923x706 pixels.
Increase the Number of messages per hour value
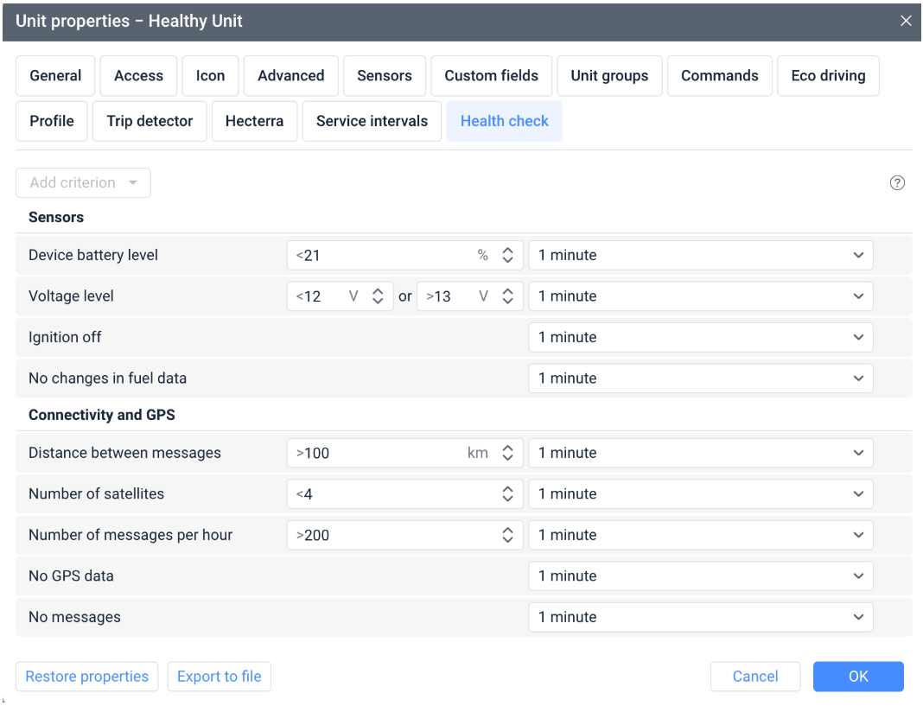pos(508,530)
